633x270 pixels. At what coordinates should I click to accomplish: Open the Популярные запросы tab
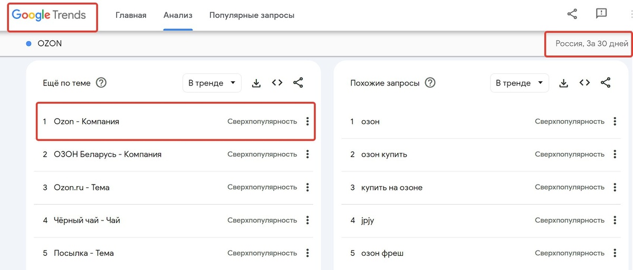pos(252,15)
